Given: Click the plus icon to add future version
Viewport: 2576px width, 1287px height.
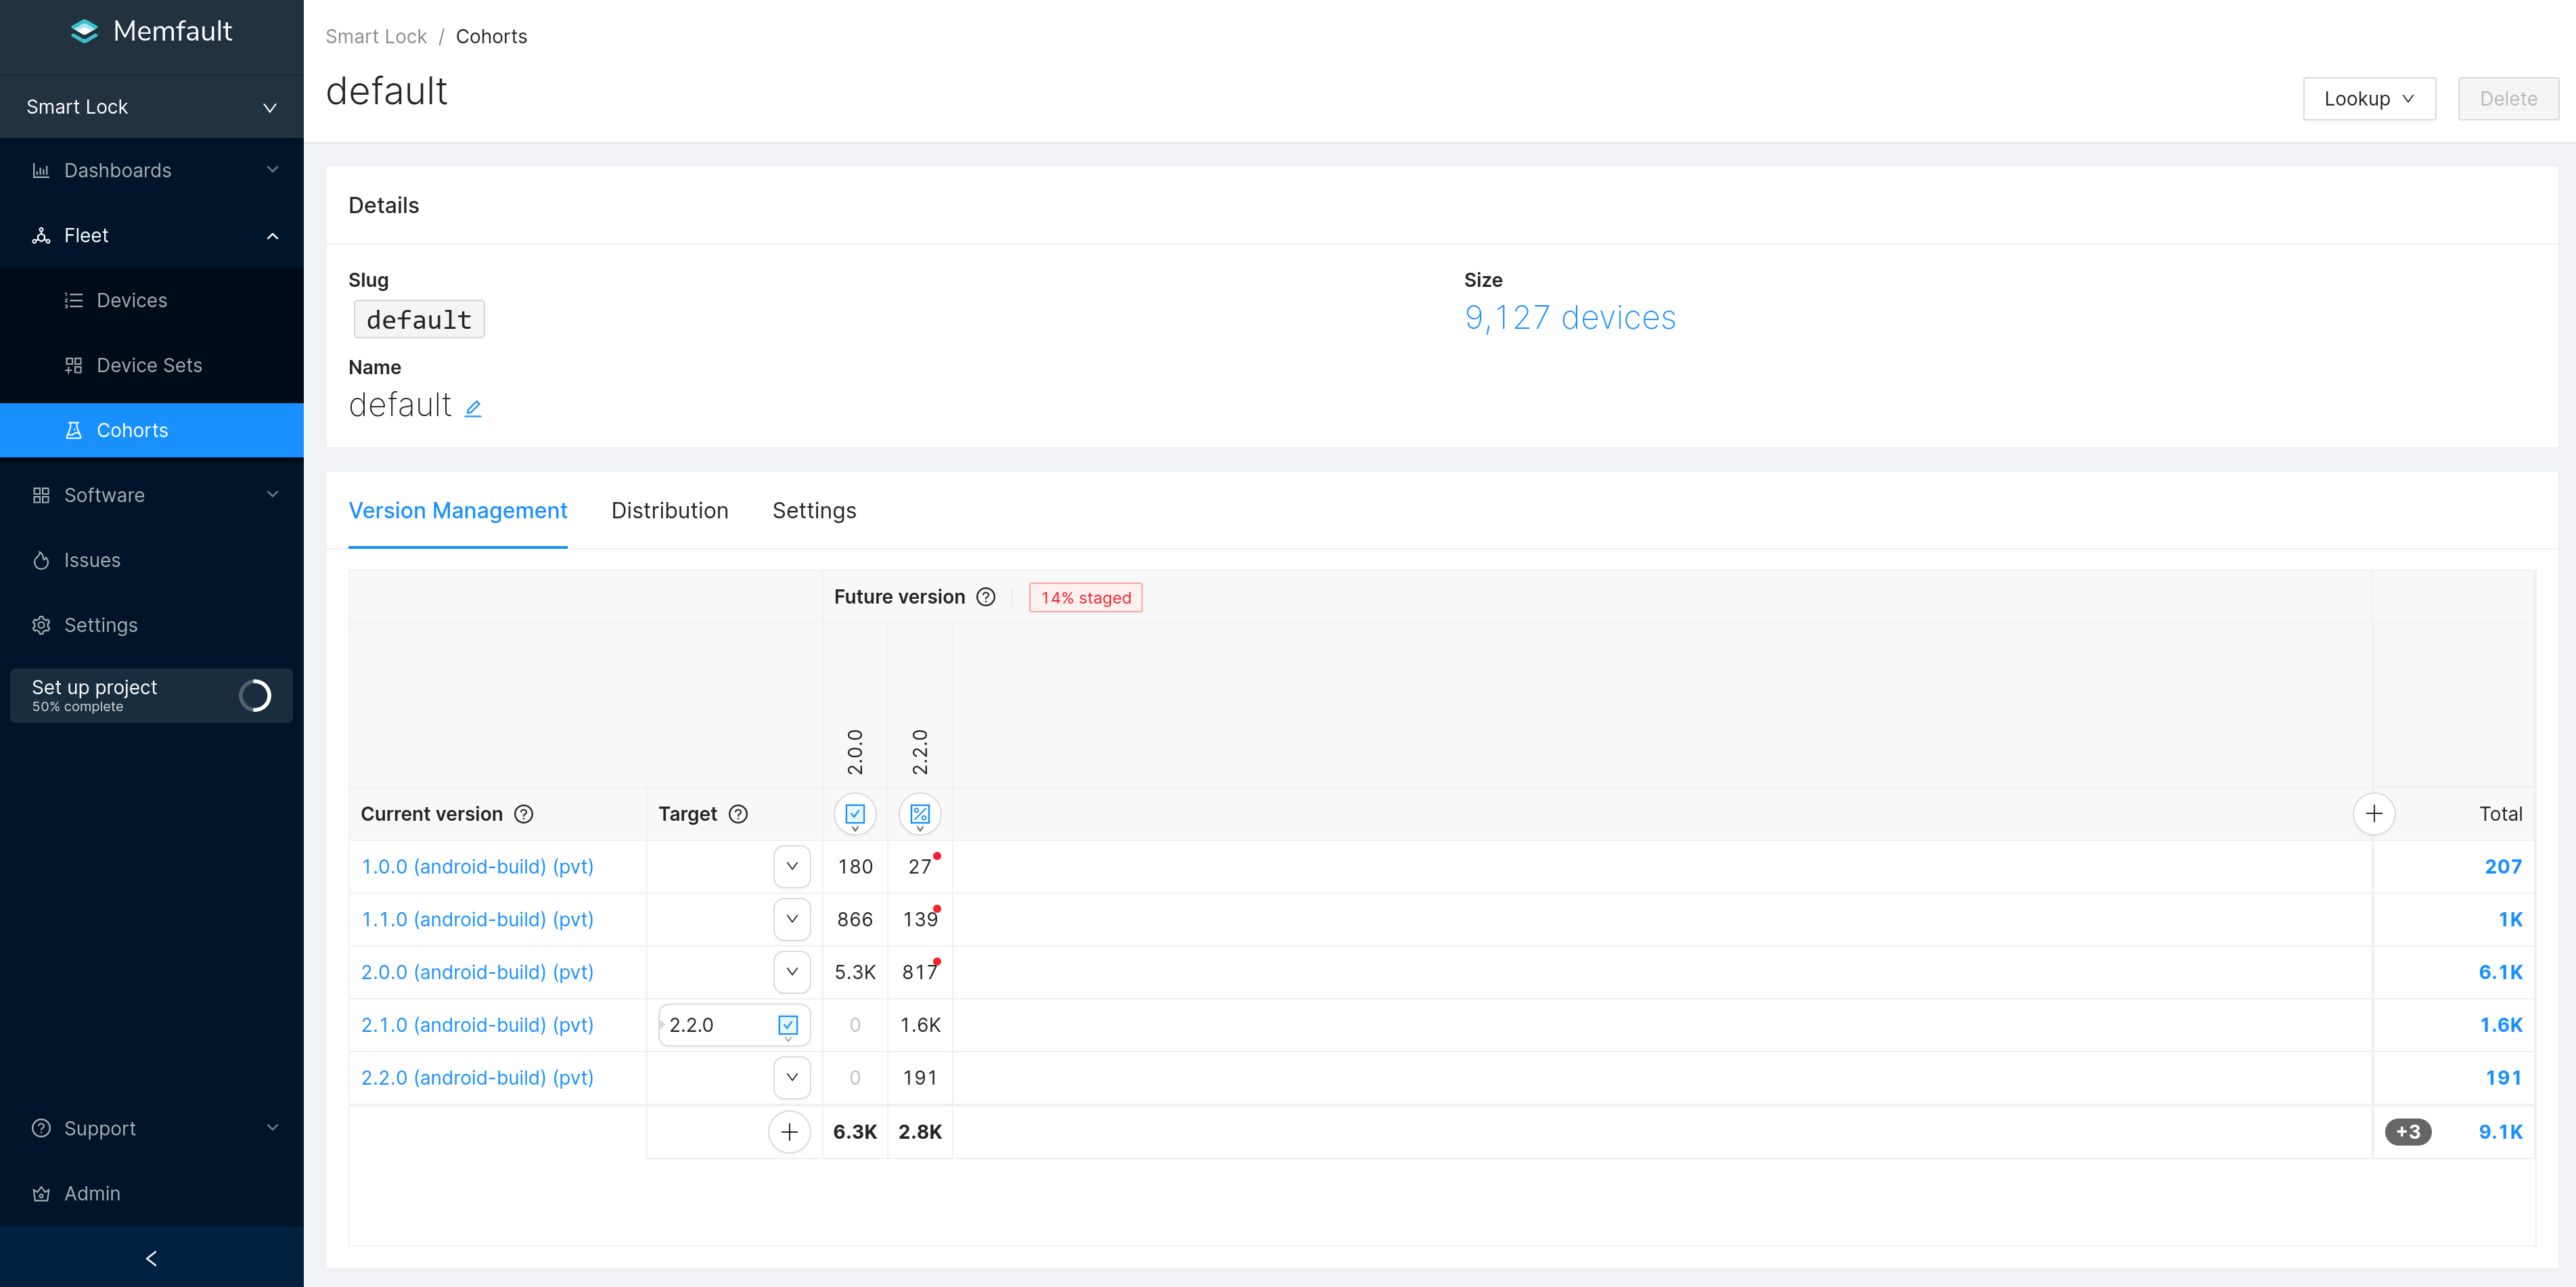Looking at the screenshot, I should [2373, 814].
